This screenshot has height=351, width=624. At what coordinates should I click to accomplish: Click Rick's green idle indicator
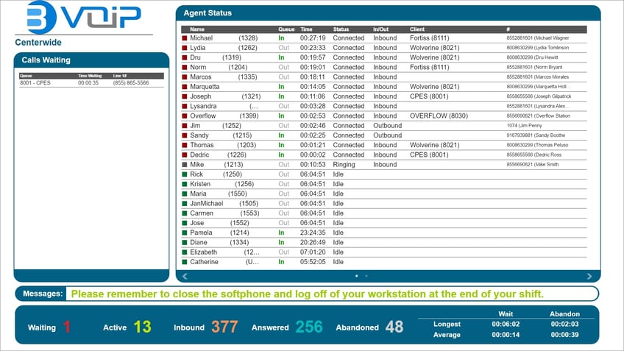point(185,174)
